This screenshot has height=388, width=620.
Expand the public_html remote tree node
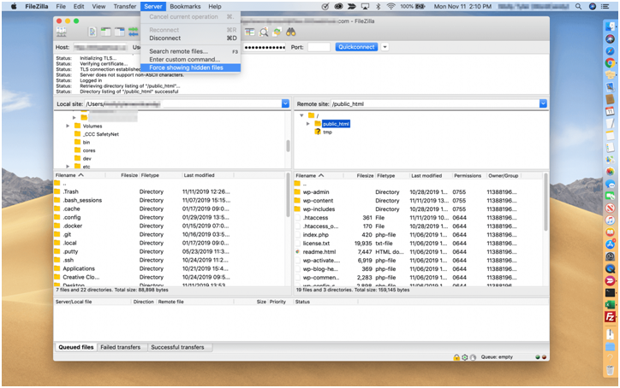(x=307, y=124)
